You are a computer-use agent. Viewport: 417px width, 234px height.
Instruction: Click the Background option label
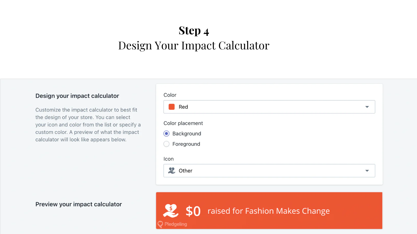[x=187, y=134]
